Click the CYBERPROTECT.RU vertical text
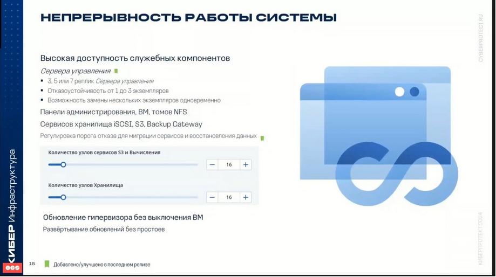 tap(481, 38)
